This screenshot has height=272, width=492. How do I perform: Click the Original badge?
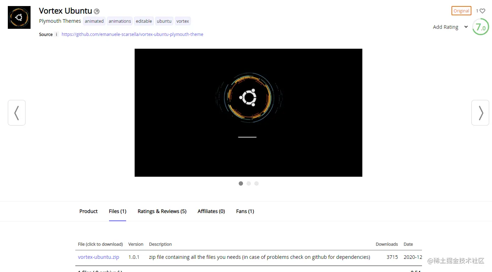(x=461, y=11)
